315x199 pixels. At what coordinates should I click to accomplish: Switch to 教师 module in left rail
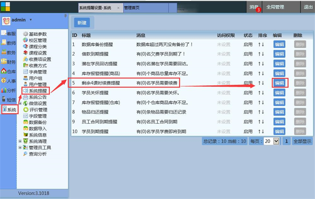point(8,43)
